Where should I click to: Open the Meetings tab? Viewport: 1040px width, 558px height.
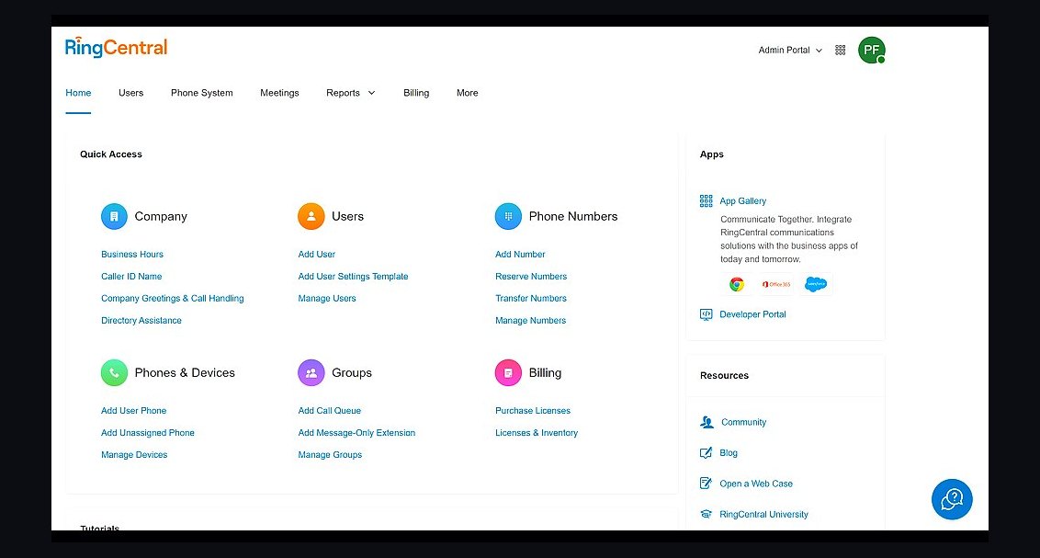click(x=279, y=93)
